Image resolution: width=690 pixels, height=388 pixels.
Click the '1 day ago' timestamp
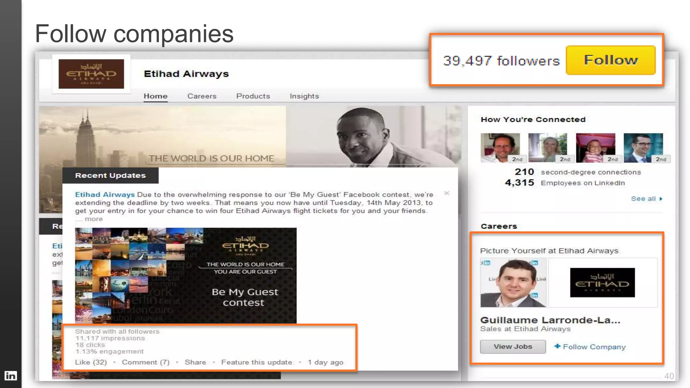325,362
